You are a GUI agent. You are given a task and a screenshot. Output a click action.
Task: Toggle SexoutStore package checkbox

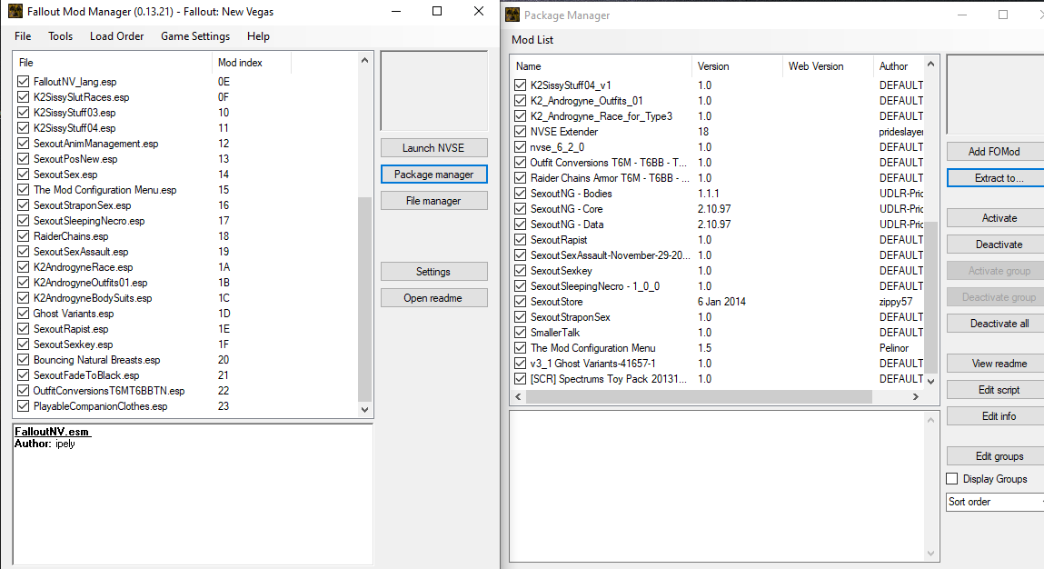click(x=520, y=301)
